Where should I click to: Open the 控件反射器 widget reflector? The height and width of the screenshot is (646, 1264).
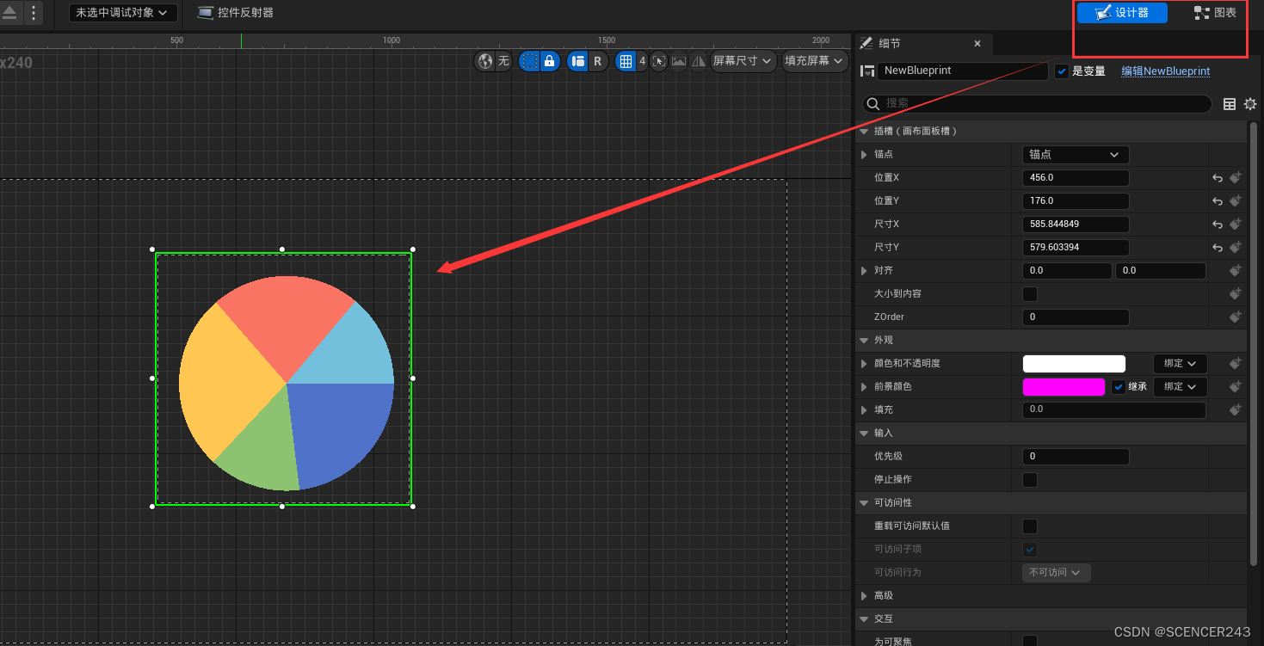[235, 13]
